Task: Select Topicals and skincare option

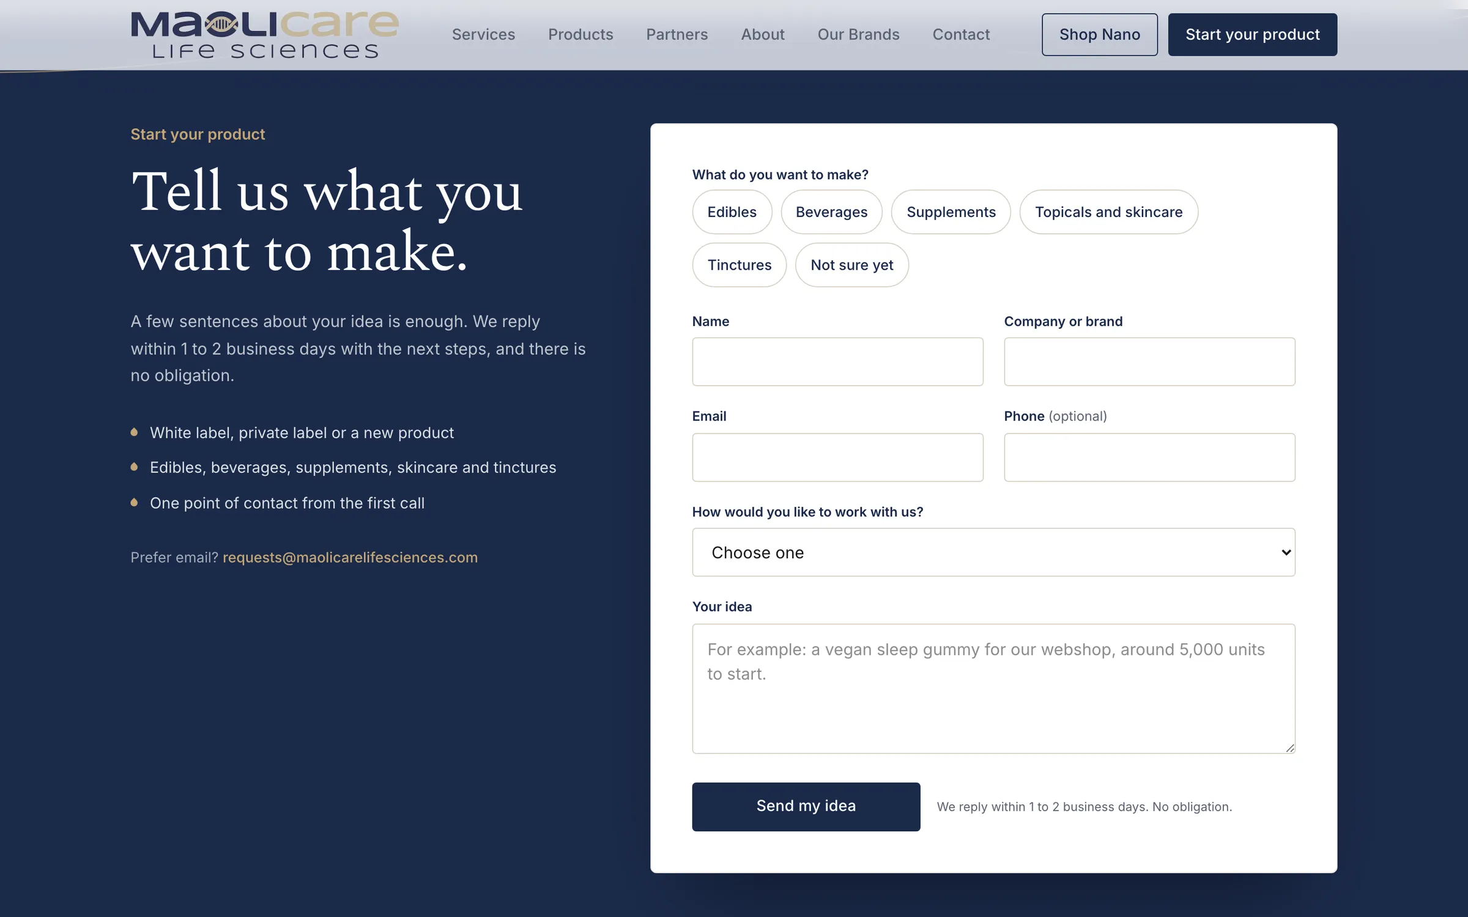Action: click(x=1108, y=212)
